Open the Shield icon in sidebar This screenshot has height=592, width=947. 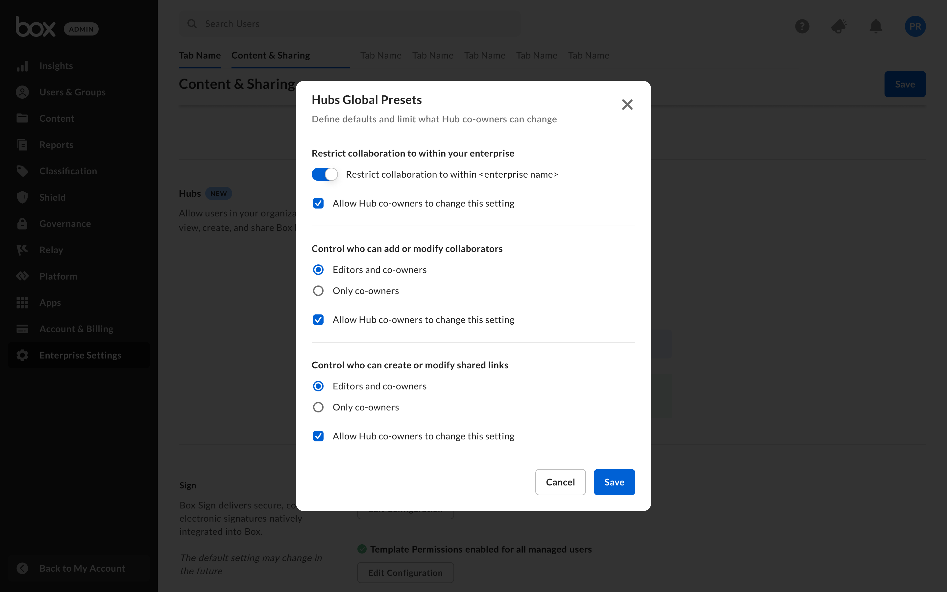[22, 197]
